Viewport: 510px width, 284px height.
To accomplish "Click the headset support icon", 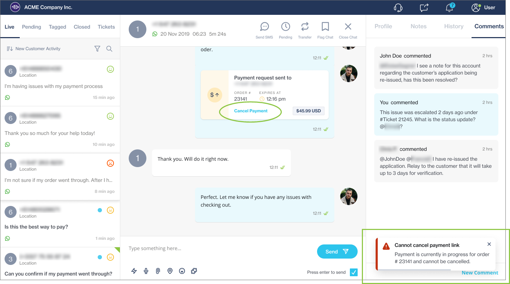I will click(398, 8).
